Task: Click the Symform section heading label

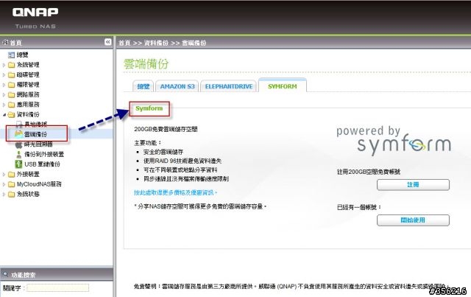Action: (x=149, y=108)
